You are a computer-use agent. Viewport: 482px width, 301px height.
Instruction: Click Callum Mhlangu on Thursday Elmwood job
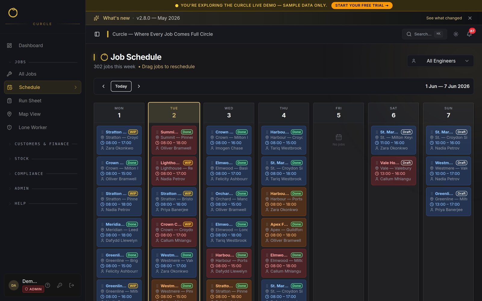tap(286, 271)
